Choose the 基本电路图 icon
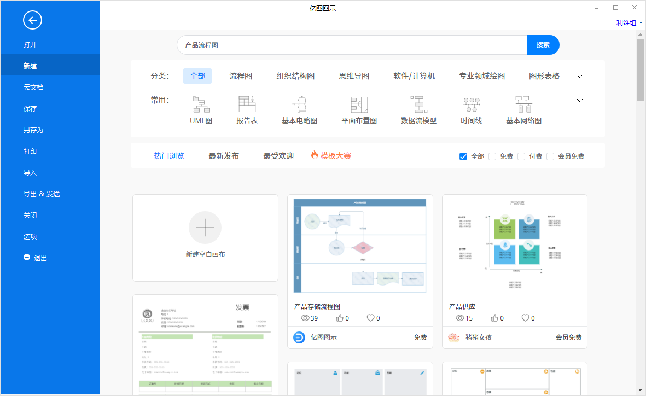The width and height of the screenshot is (646, 396). (x=300, y=104)
